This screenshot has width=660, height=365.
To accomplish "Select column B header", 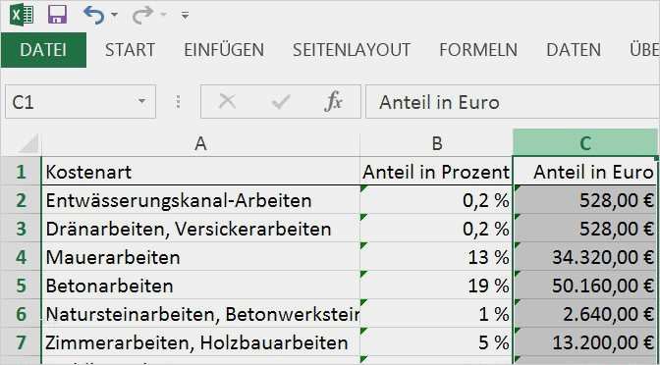I will pos(436,144).
